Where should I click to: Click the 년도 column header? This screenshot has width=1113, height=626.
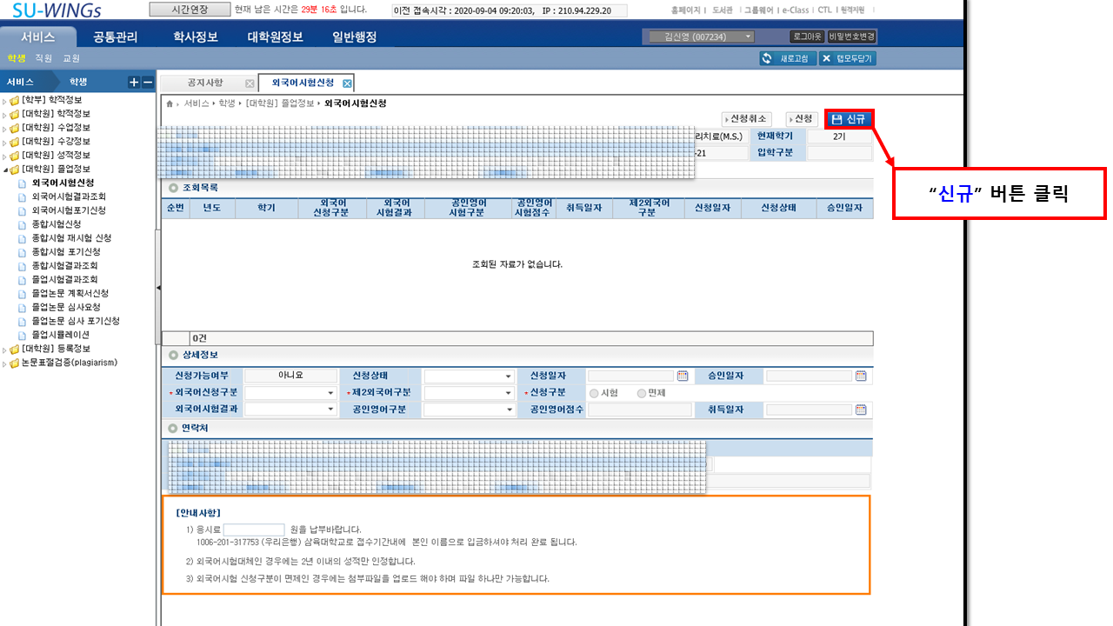pyautogui.click(x=212, y=209)
